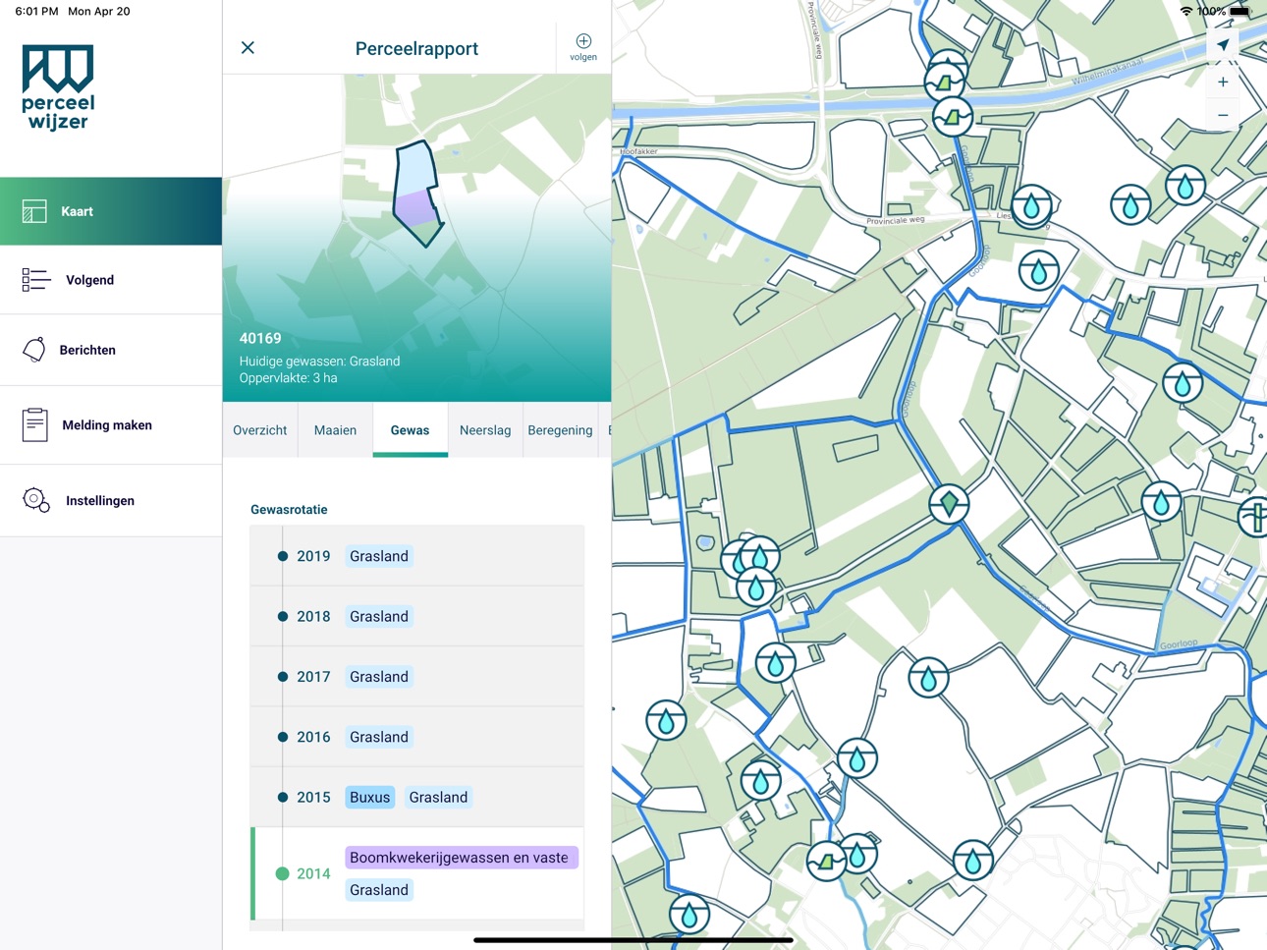Zoom out on the map
Screen dimensions: 1267x950
(x=1223, y=116)
